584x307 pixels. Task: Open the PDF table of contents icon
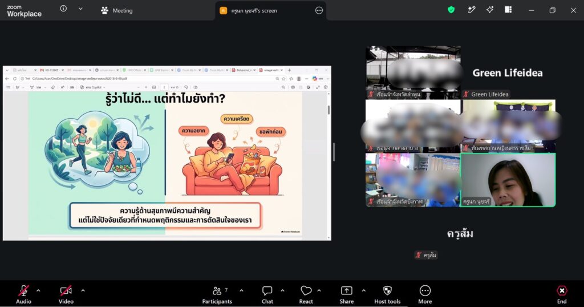tap(8, 87)
